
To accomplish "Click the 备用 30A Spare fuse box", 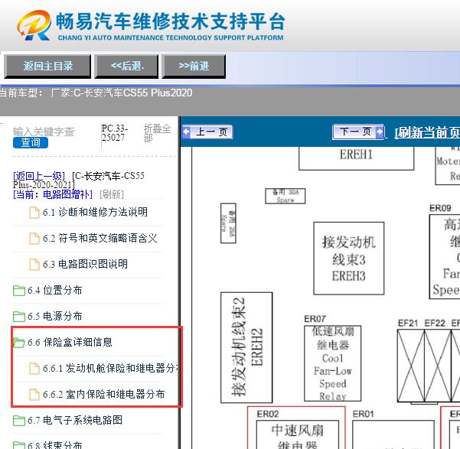I will [x=285, y=197].
